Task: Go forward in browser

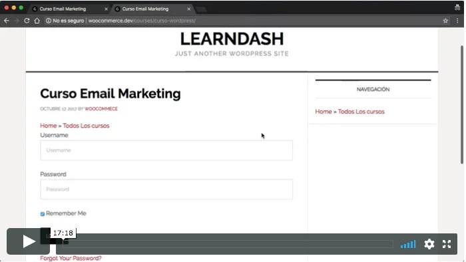Action: (17, 21)
